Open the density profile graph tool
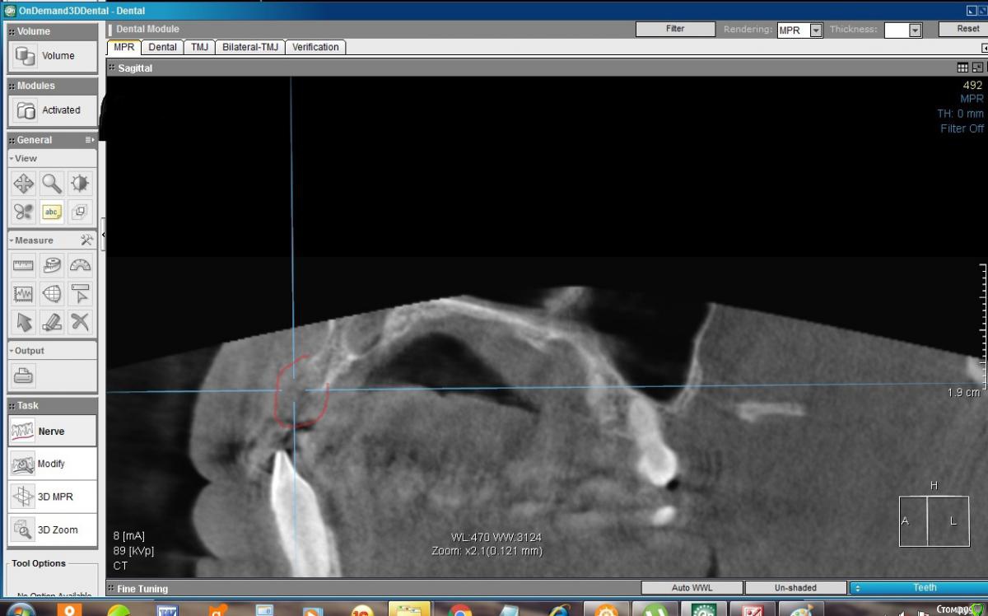Image resolution: width=988 pixels, height=616 pixels. point(24,294)
